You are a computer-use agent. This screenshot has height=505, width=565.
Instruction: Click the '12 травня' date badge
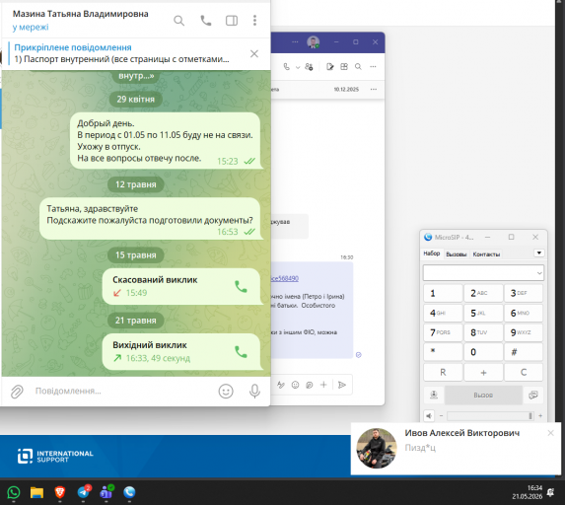click(135, 184)
